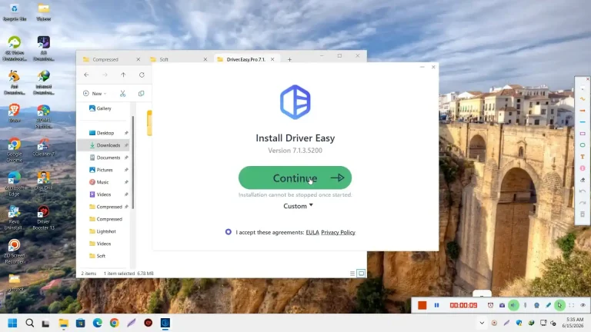This screenshot has height=332, width=591.
Task: Click the recorder eye visibility icon
Action: (583, 305)
